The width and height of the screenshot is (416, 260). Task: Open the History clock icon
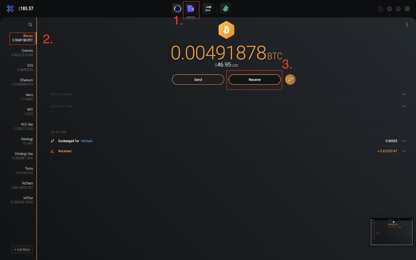[381, 9]
